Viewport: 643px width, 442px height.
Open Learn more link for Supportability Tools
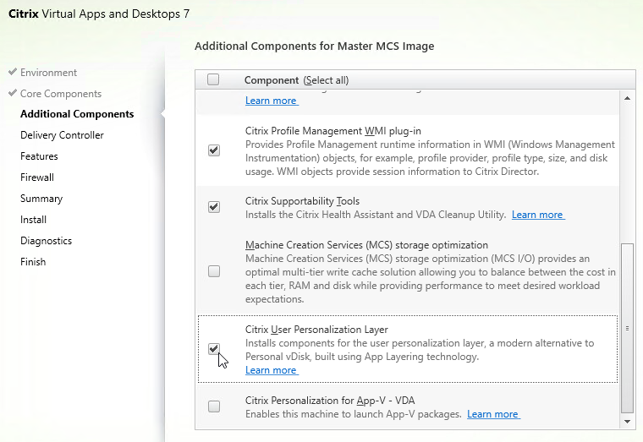pos(538,215)
